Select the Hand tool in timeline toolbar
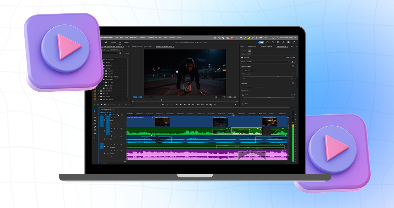 point(95,133)
